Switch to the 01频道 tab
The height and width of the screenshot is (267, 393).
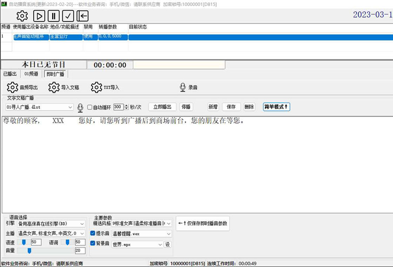pyautogui.click(x=31, y=74)
